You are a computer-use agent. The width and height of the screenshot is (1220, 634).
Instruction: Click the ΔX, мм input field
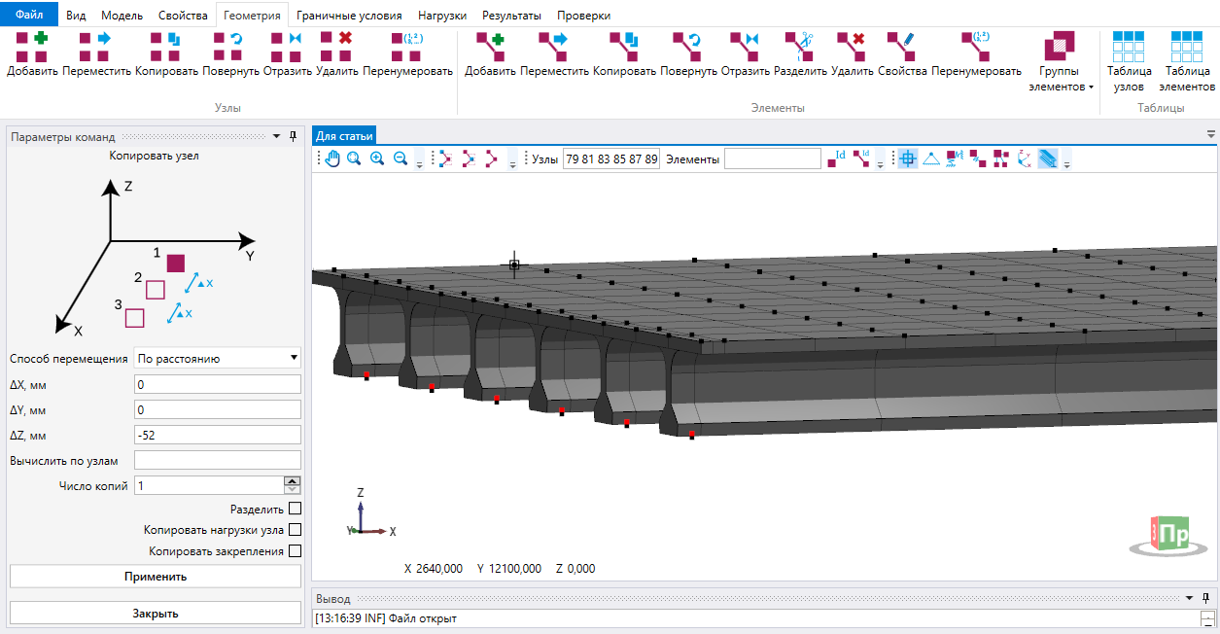pyautogui.click(x=218, y=384)
